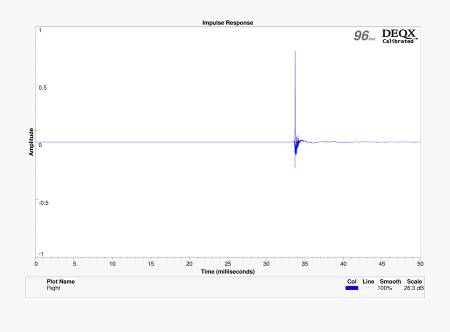
Task: Click the Amplitude vertical axis label
Action: (x=31, y=142)
